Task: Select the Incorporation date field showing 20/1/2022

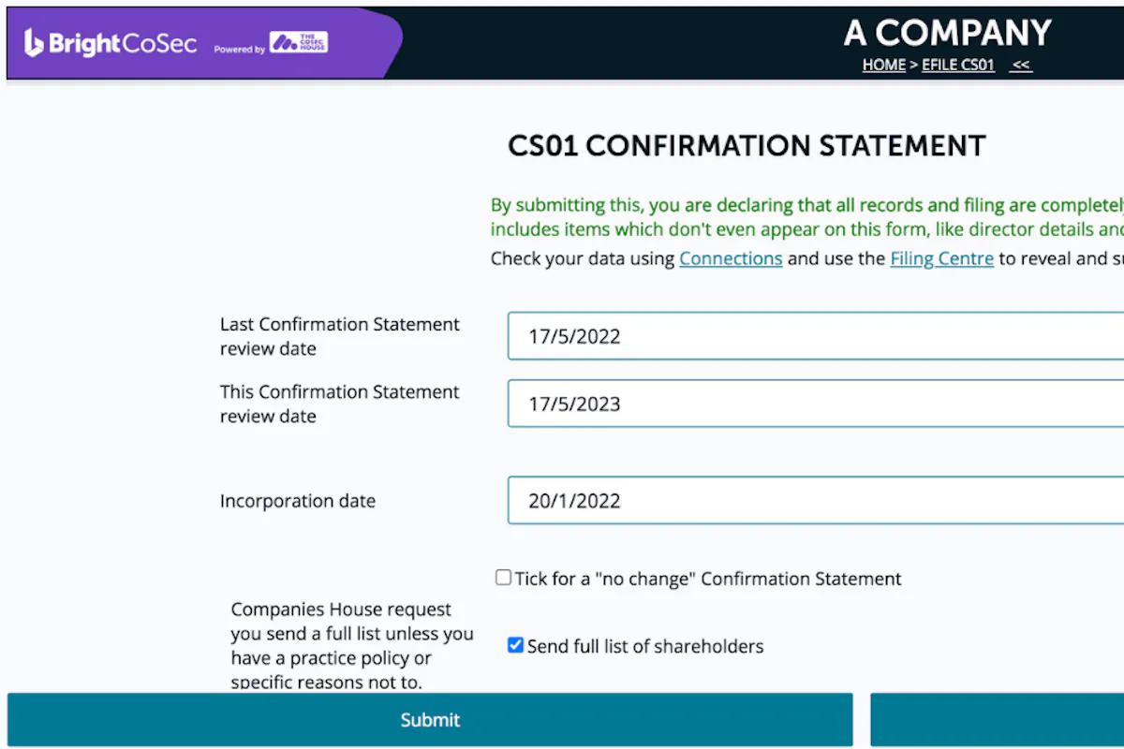Action: pos(816,501)
